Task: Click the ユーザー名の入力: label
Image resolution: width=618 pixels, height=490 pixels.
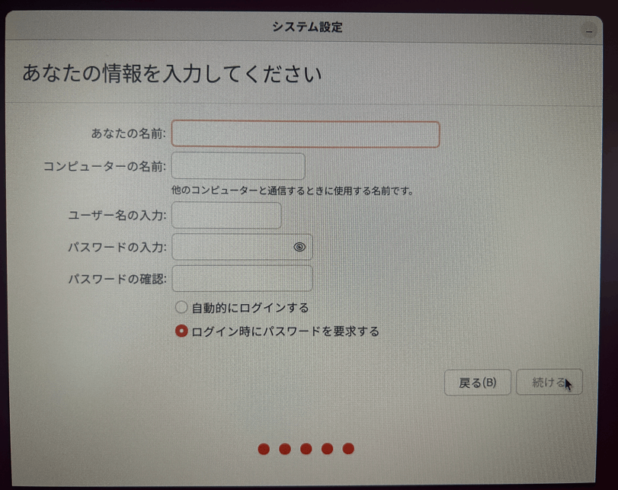Action: [117, 215]
